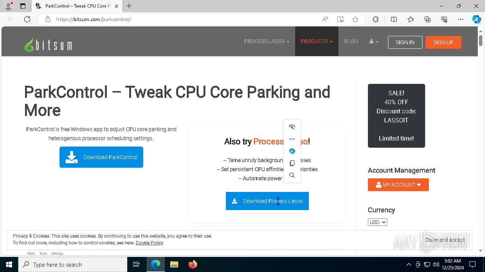485x272 pixels.
Task: Open Microsoft Edge from taskbar
Action: tap(156, 264)
